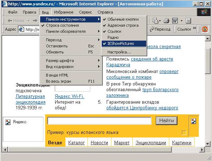Click the Edit with Word icon
The width and height of the screenshot is (212, 161).
click(175, 21)
